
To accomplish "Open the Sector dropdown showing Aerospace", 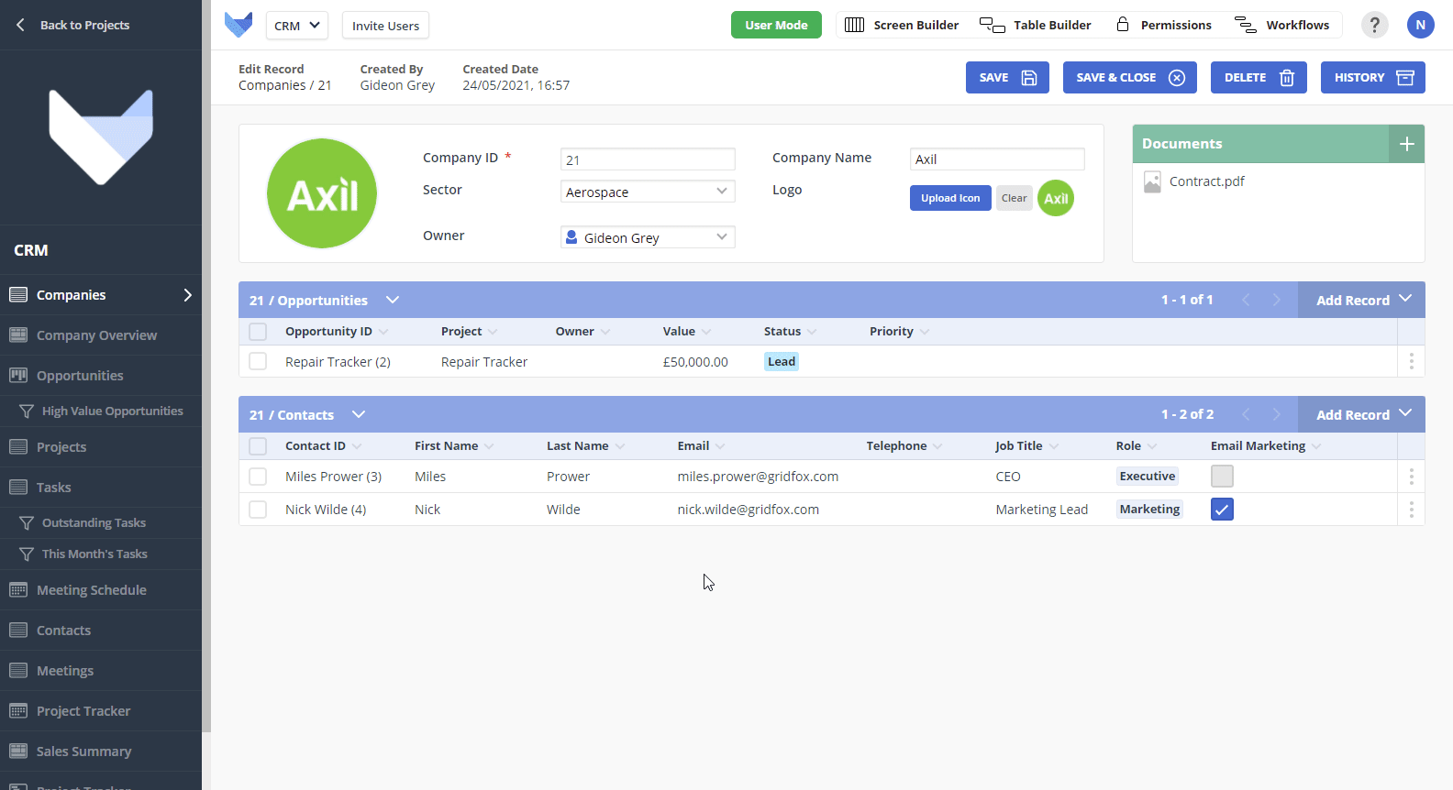I will [x=648, y=192].
